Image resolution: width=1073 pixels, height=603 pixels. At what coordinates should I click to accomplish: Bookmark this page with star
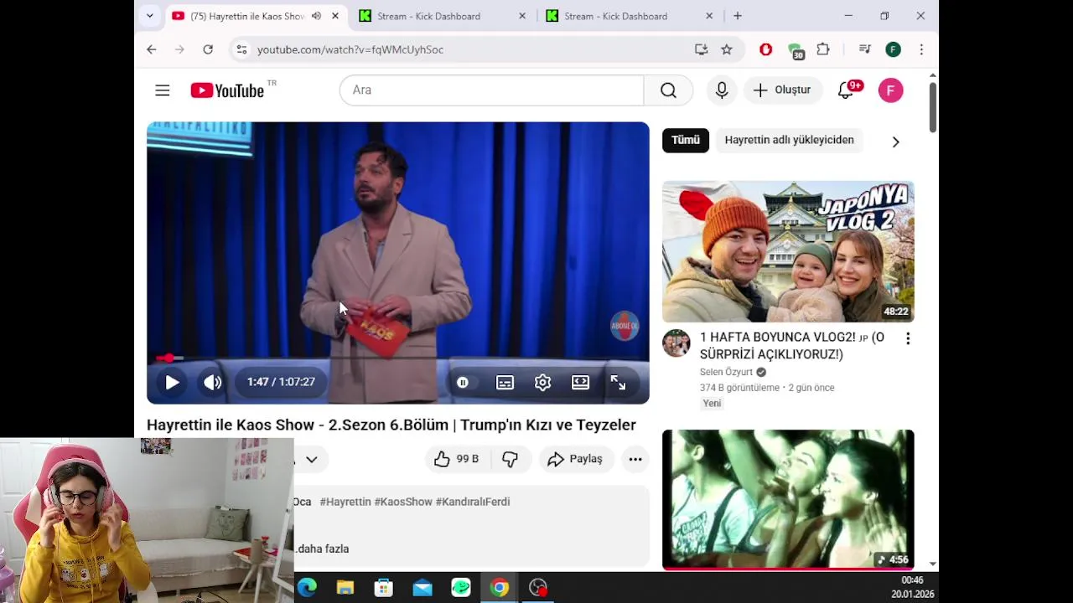tap(727, 49)
